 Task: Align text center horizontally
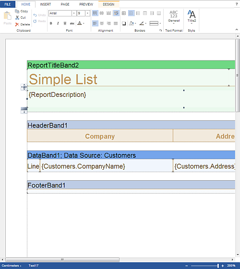(x=102, y=23)
